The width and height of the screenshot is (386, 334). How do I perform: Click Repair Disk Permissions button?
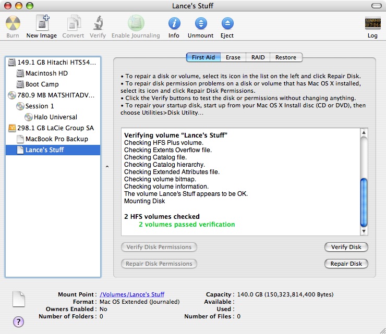click(159, 264)
